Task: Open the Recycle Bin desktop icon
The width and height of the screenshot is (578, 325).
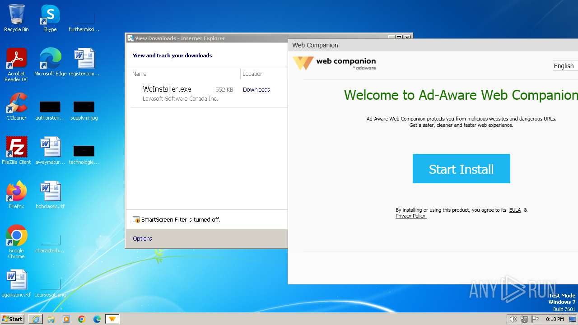Action: click(16, 18)
